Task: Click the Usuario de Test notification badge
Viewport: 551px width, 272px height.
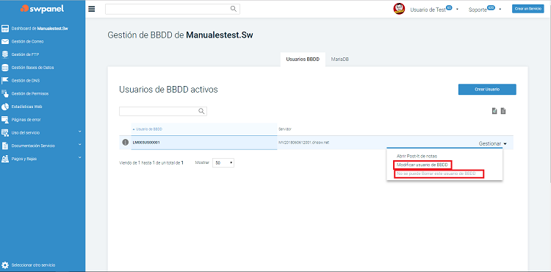Action: coord(449,7)
